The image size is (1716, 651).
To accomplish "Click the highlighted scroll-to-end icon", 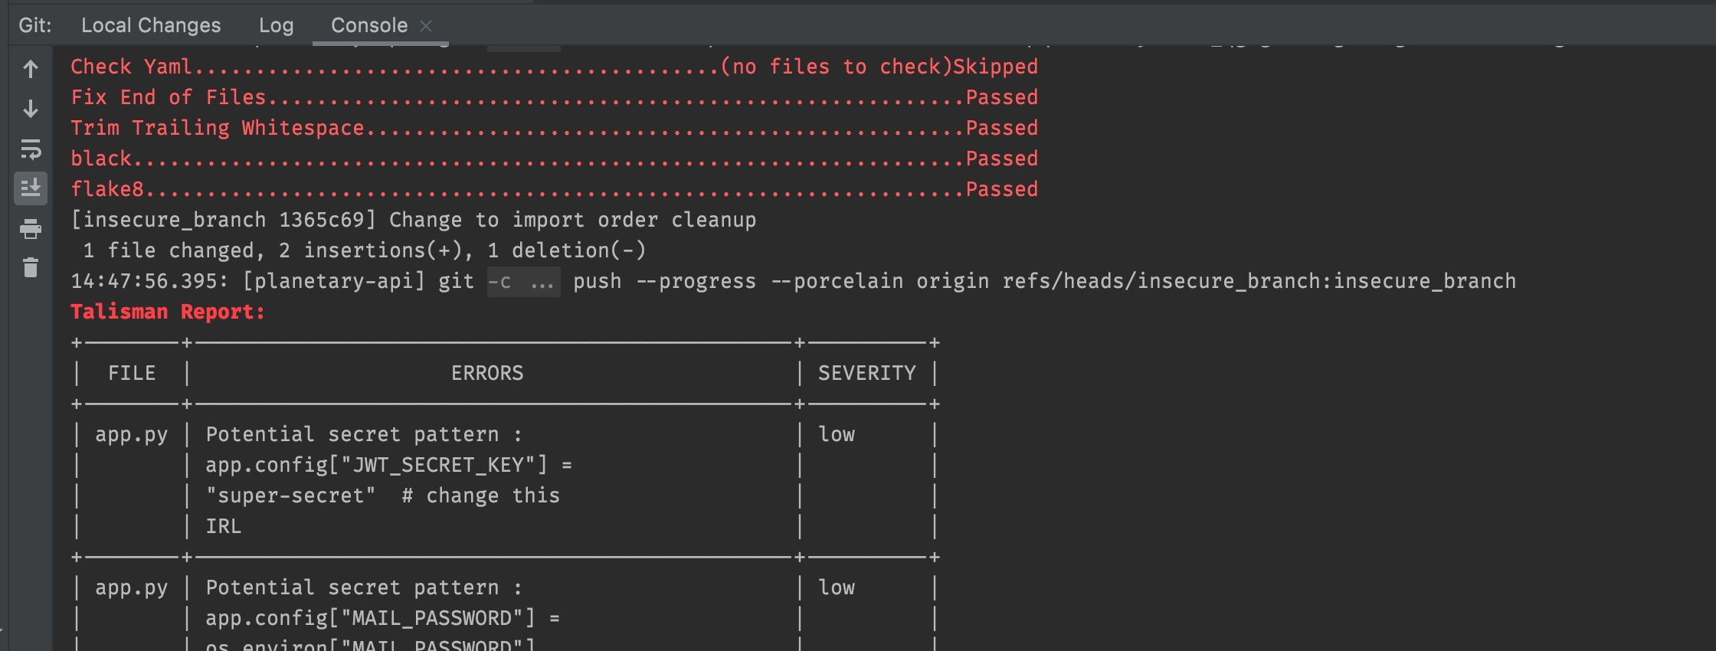I will click(x=31, y=188).
